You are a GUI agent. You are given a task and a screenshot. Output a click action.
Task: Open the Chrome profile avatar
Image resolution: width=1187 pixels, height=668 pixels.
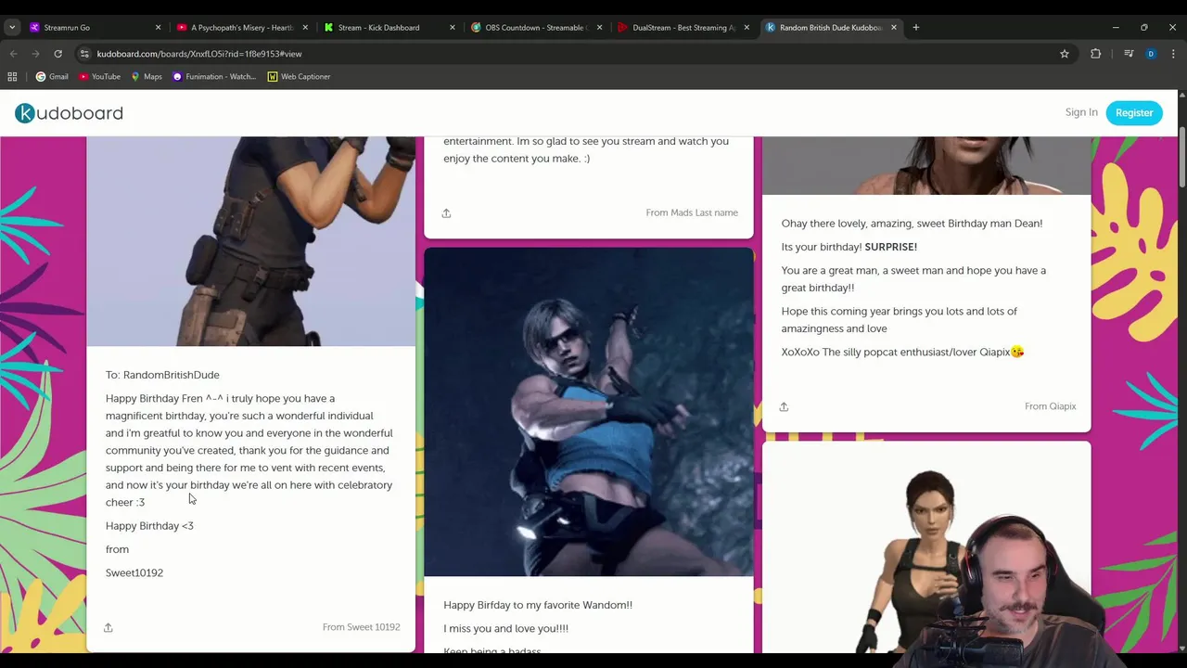pyautogui.click(x=1151, y=54)
